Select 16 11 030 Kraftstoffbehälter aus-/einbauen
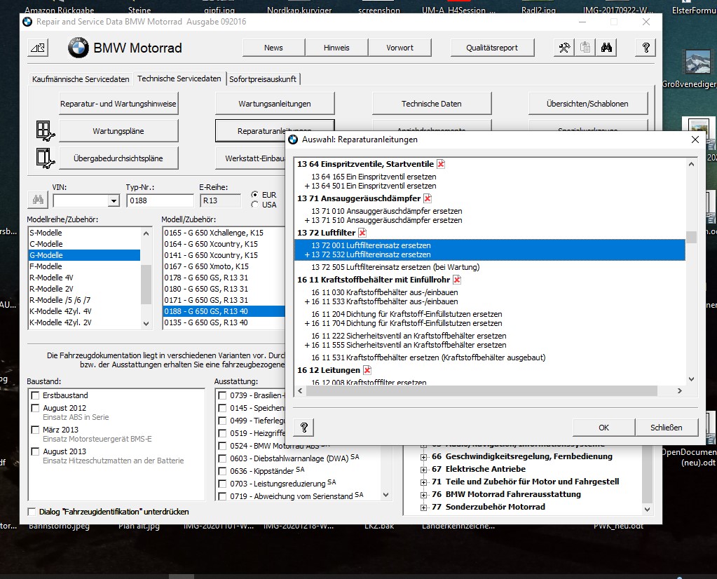Viewport: 717px width, 579px height. point(385,292)
